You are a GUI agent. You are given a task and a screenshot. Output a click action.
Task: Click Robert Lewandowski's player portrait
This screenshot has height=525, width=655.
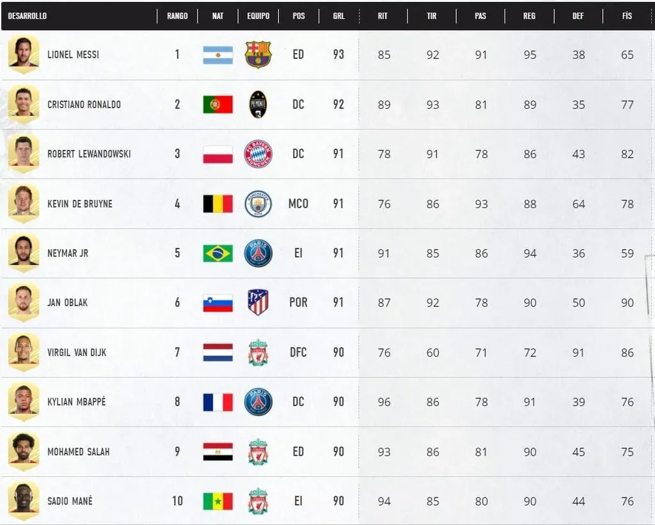pos(24,152)
